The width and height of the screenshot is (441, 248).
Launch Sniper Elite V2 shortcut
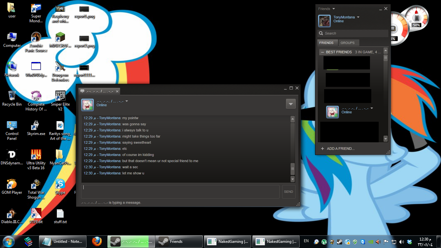[x=60, y=100]
